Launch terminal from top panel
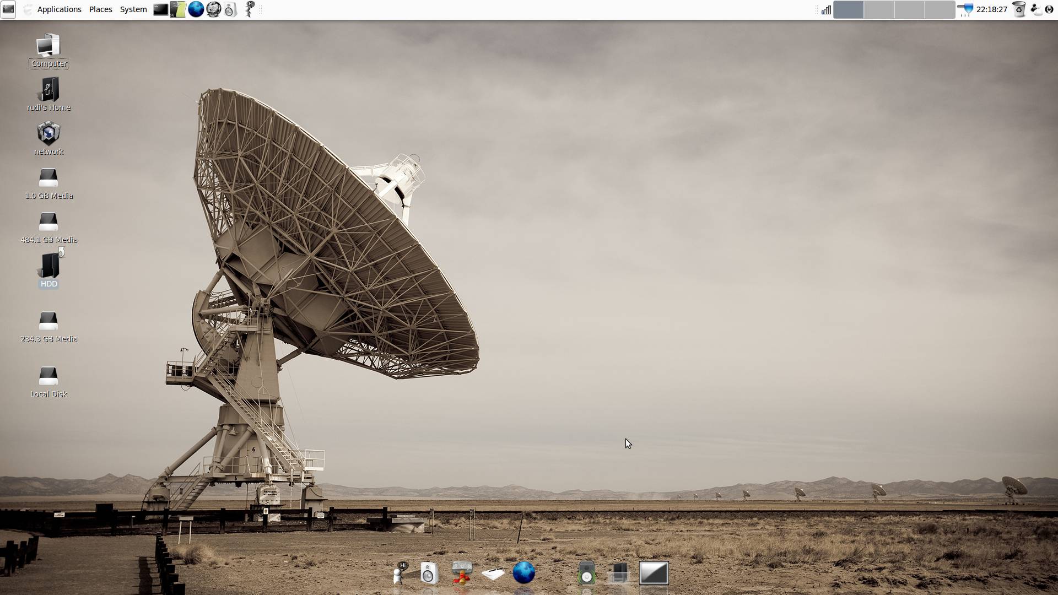1058x595 pixels. [160, 9]
